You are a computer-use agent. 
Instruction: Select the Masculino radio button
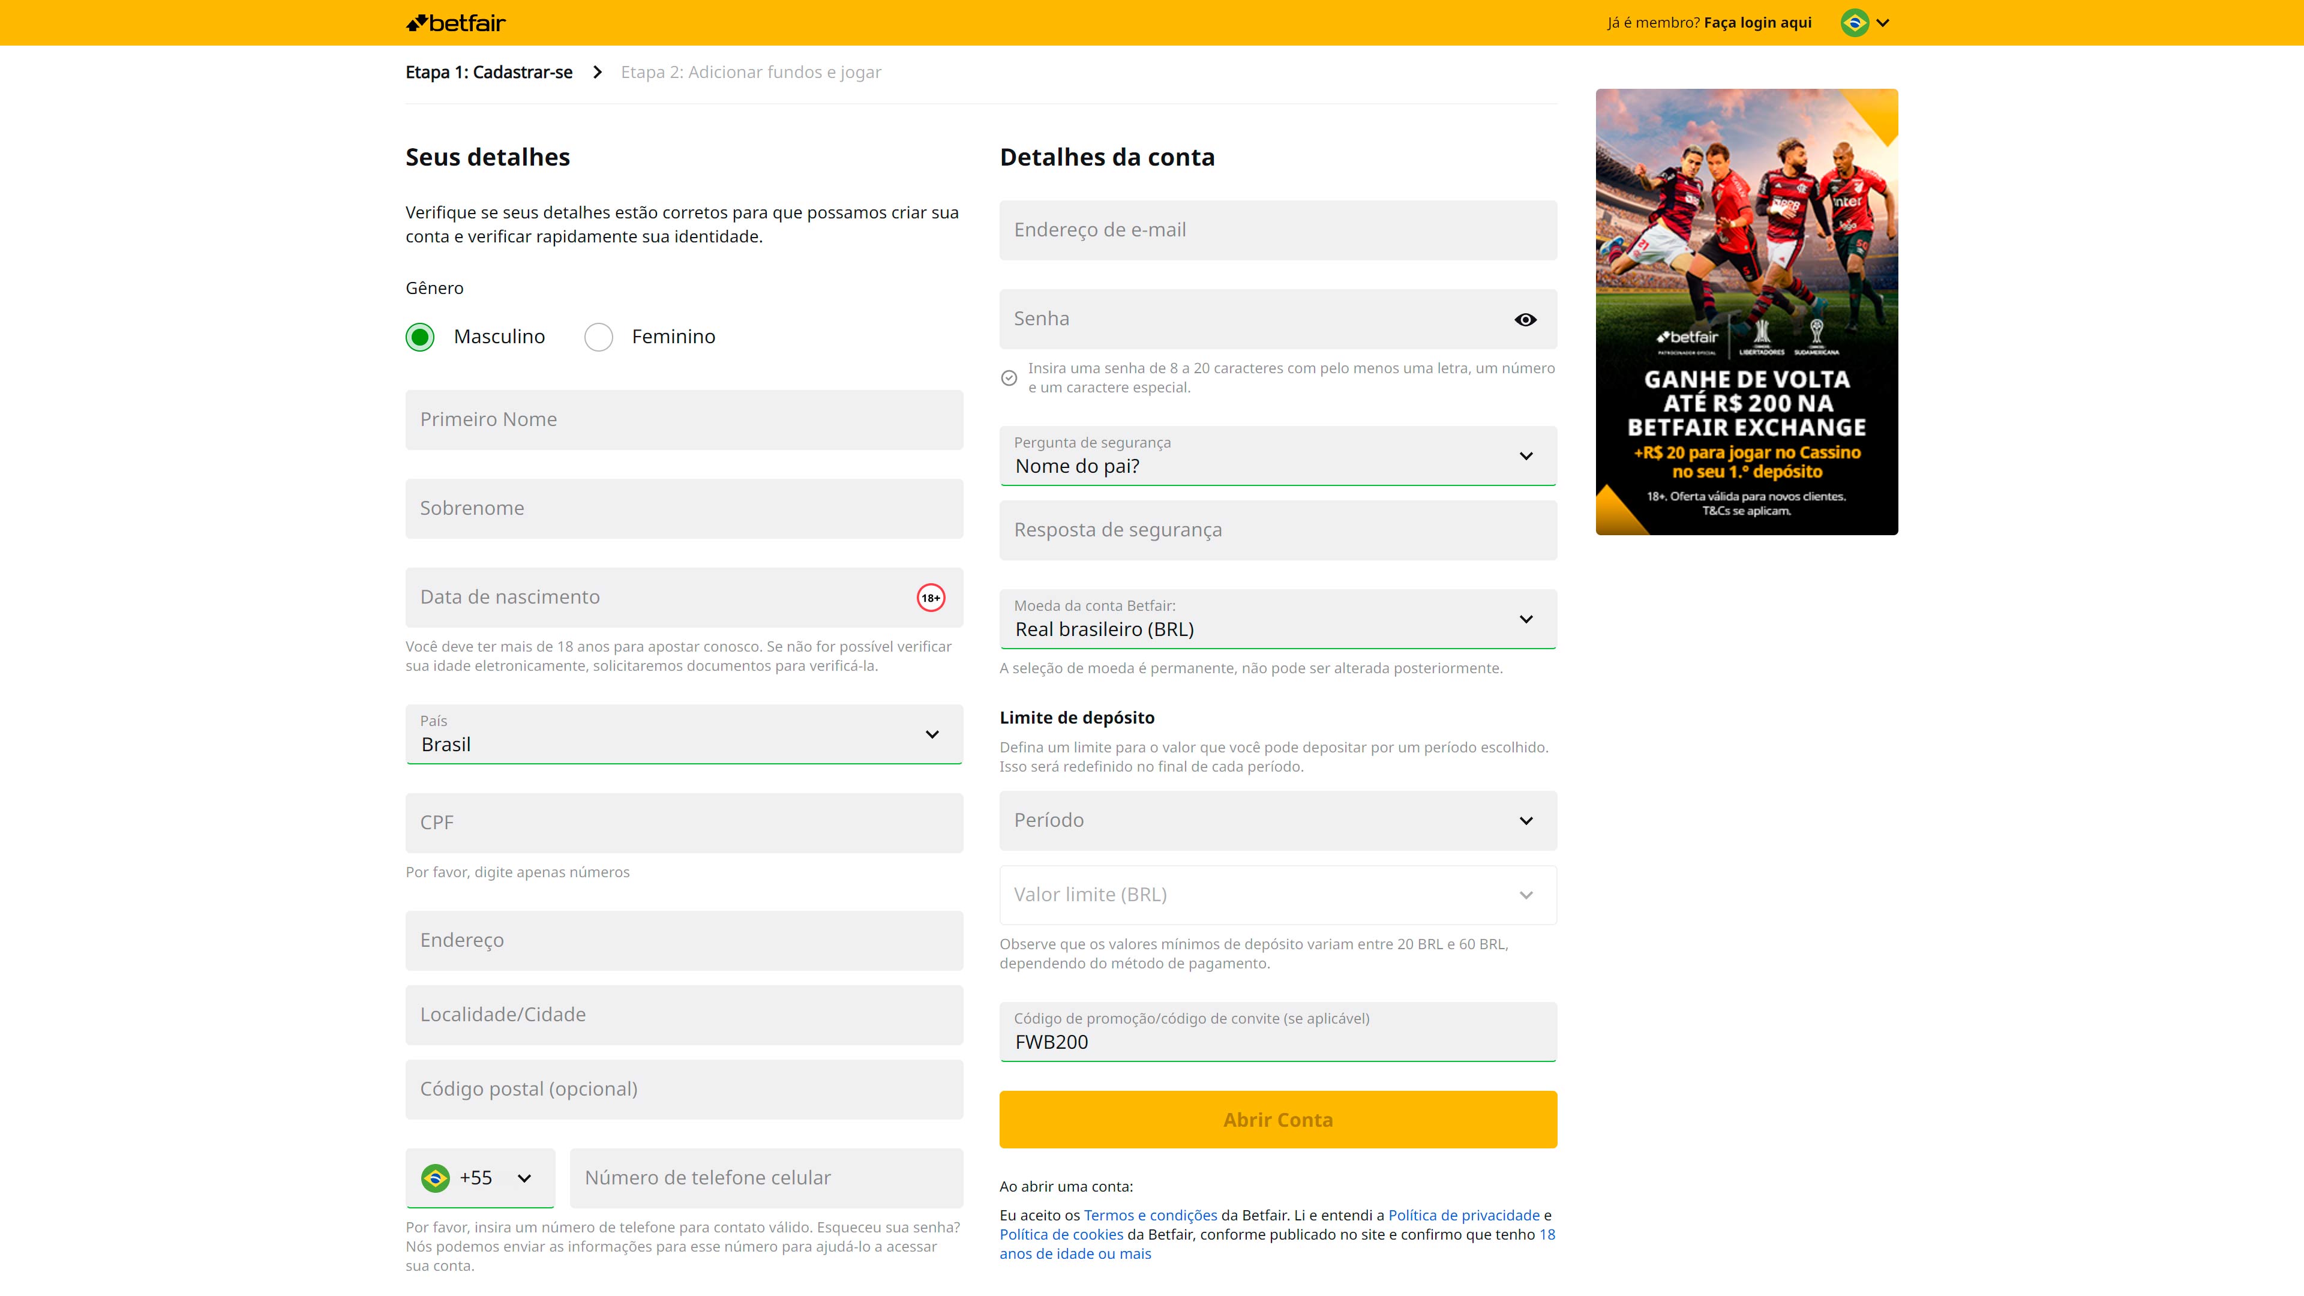(419, 337)
